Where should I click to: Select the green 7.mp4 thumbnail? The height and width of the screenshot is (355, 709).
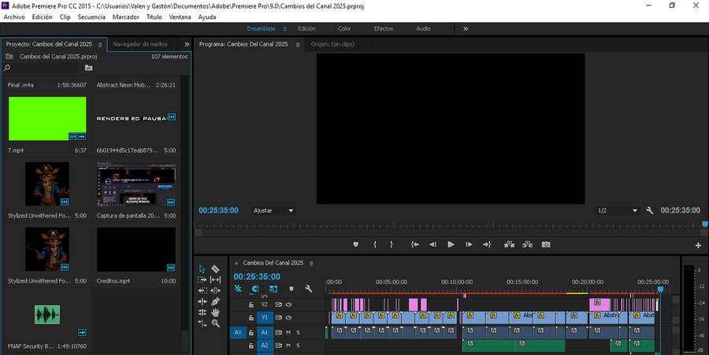47,119
